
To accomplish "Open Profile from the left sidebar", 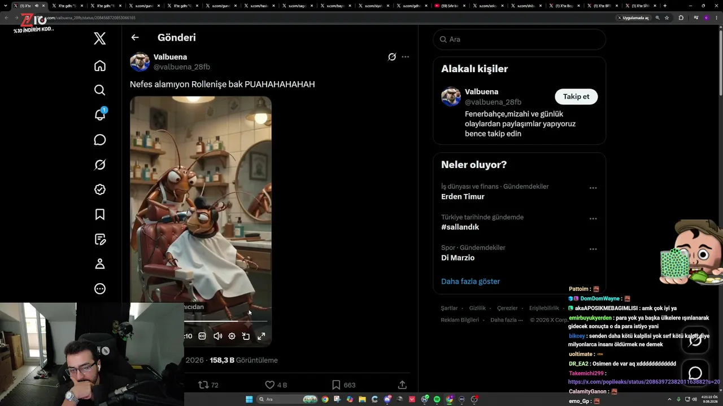I will (x=100, y=264).
